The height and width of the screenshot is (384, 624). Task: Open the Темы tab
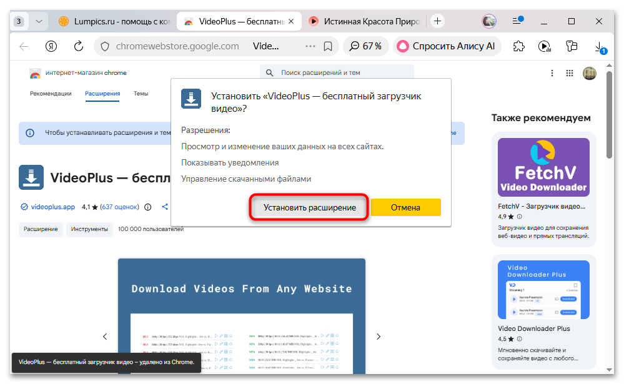tap(141, 94)
